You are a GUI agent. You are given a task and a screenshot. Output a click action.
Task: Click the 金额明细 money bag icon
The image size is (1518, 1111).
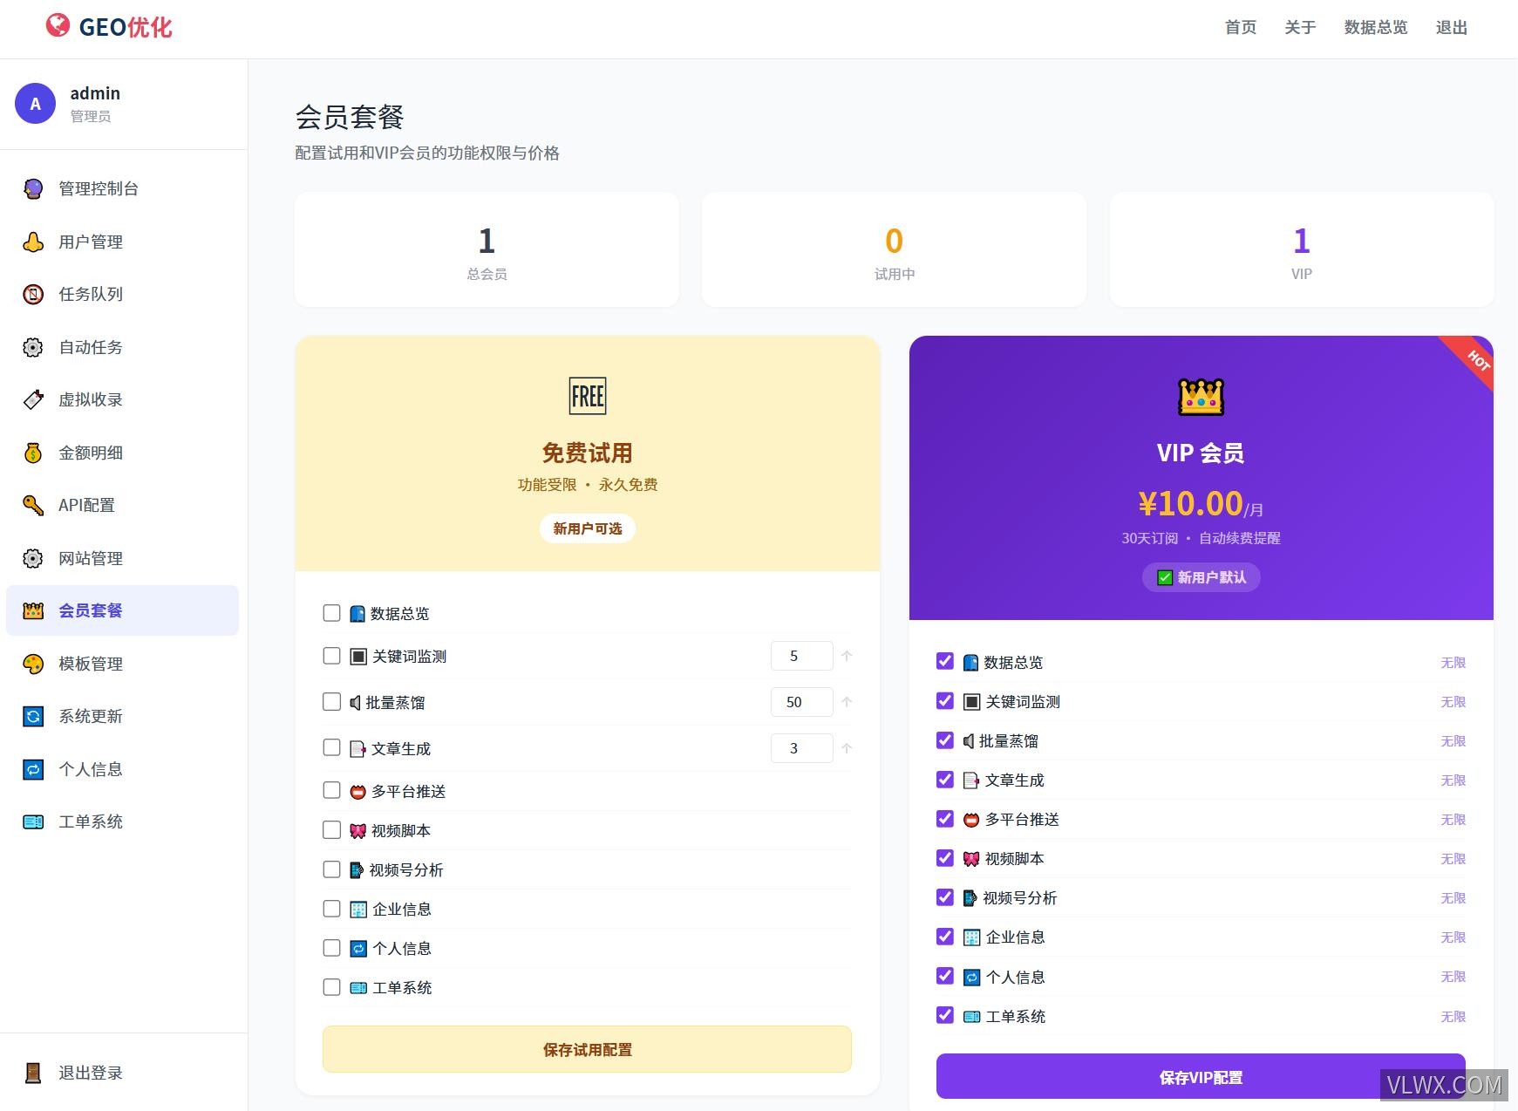[x=33, y=453]
